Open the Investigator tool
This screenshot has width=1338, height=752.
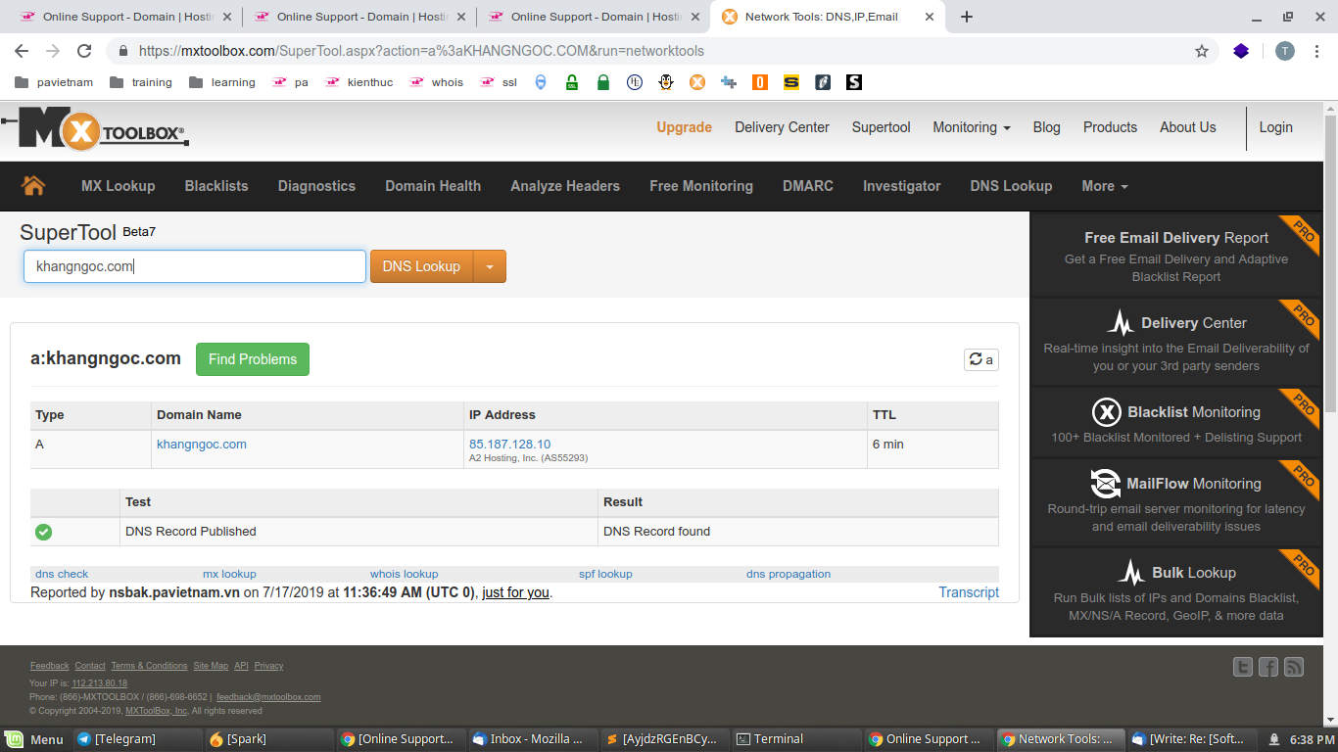pyautogui.click(x=902, y=186)
